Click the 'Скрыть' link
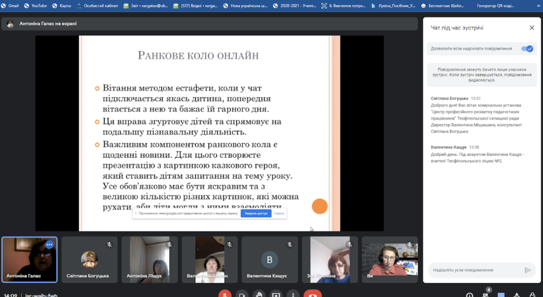Screen dimensions: 543x297 click(279, 213)
